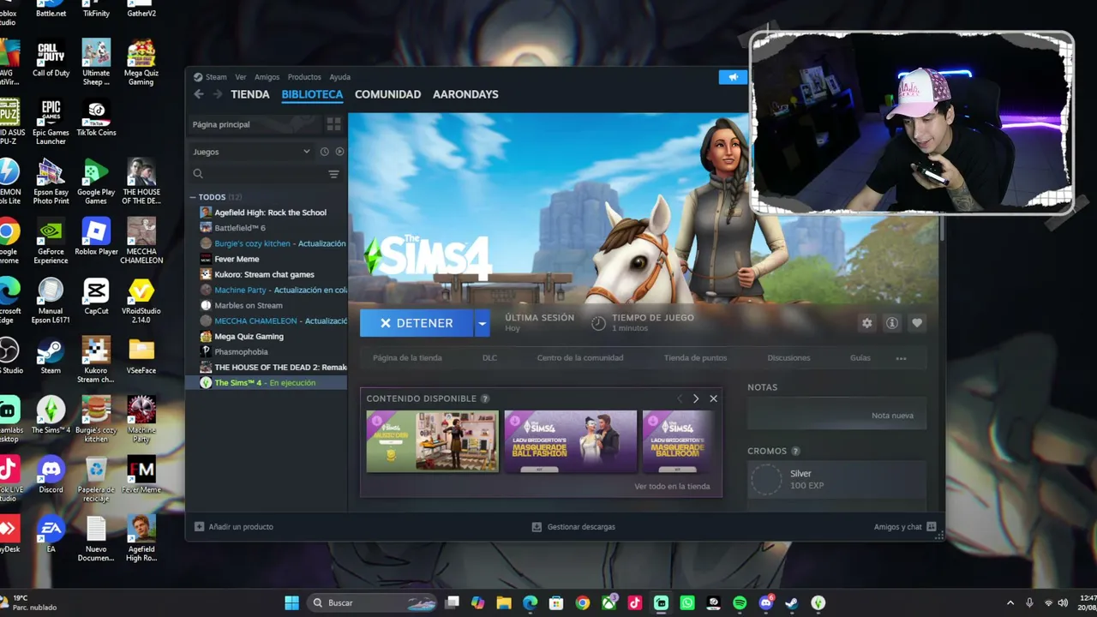Show game info with the information icon
Image resolution: width=1097 pixels, height=617 pixels.
pos(891,323)
